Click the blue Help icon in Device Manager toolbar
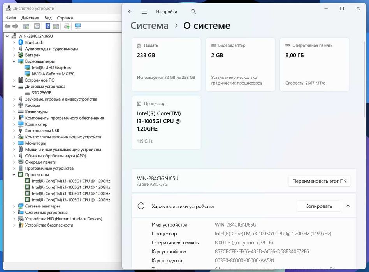Screen dimensions: 369x272 (48, 26)
